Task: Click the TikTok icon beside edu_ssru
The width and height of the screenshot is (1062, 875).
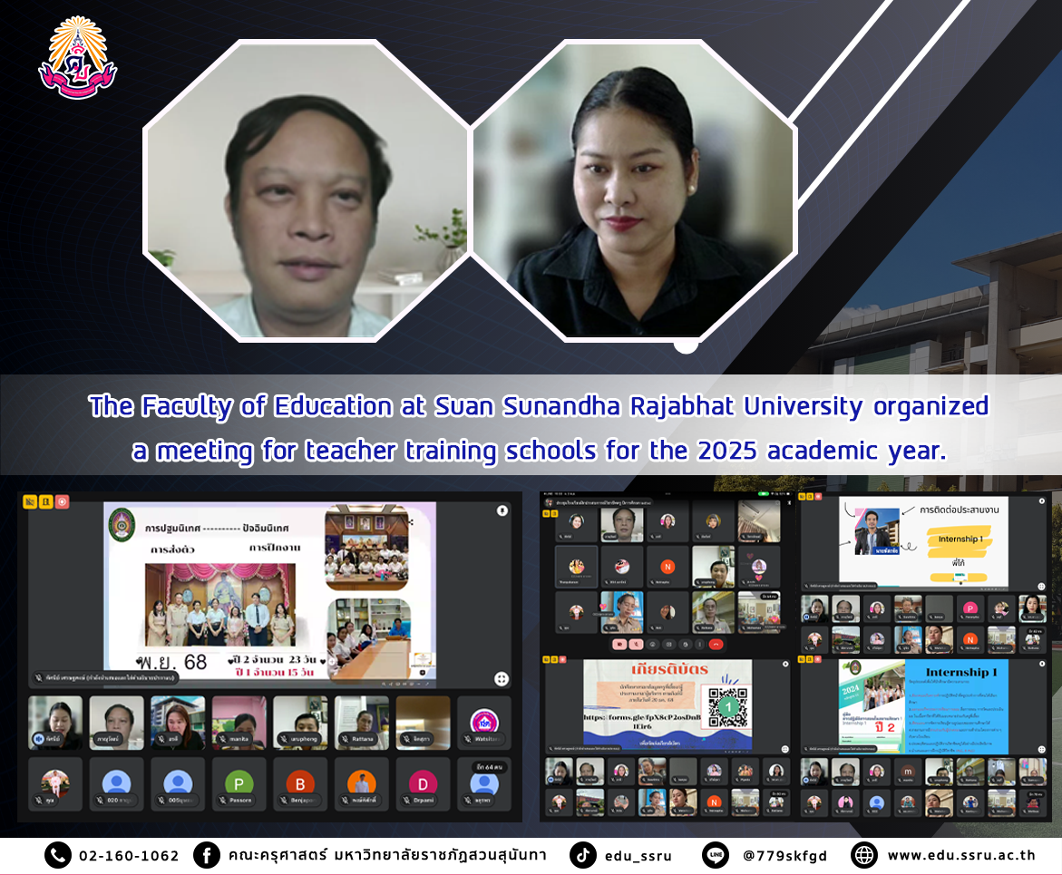Action: (583, 855)
